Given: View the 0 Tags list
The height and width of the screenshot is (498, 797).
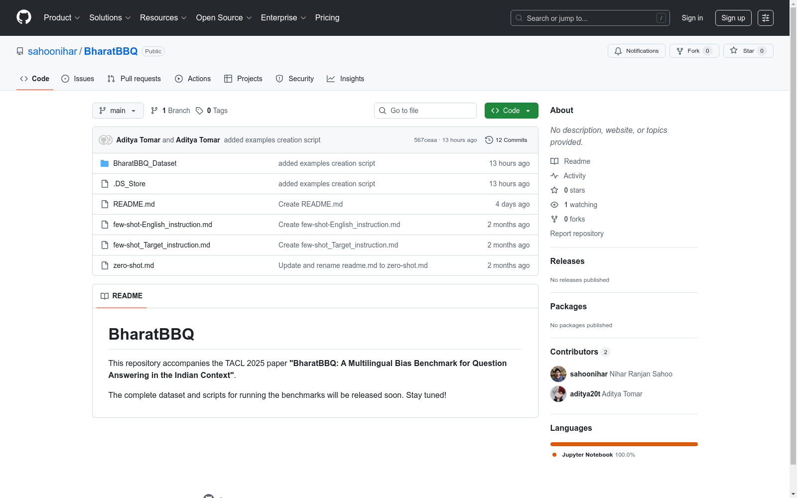Looking at the screenshot, I should (212, 111).
